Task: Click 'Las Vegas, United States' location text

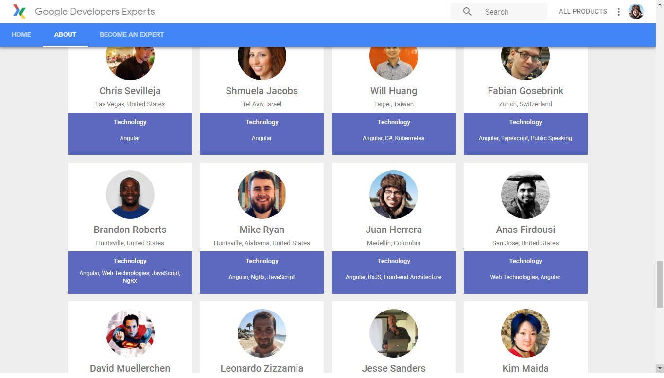Action: [x=130, y=104]
